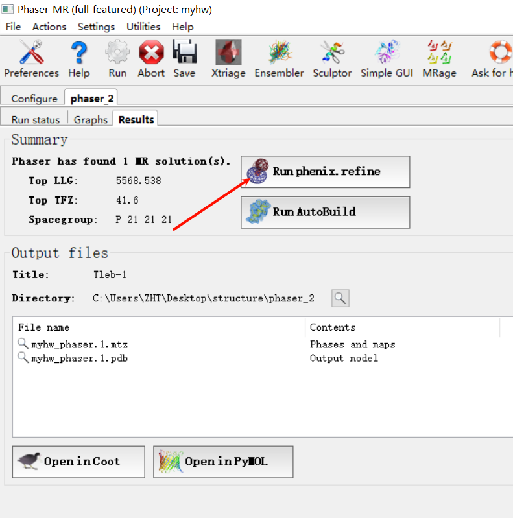
Task: Open the Help menu
Action: coord(182,27)
